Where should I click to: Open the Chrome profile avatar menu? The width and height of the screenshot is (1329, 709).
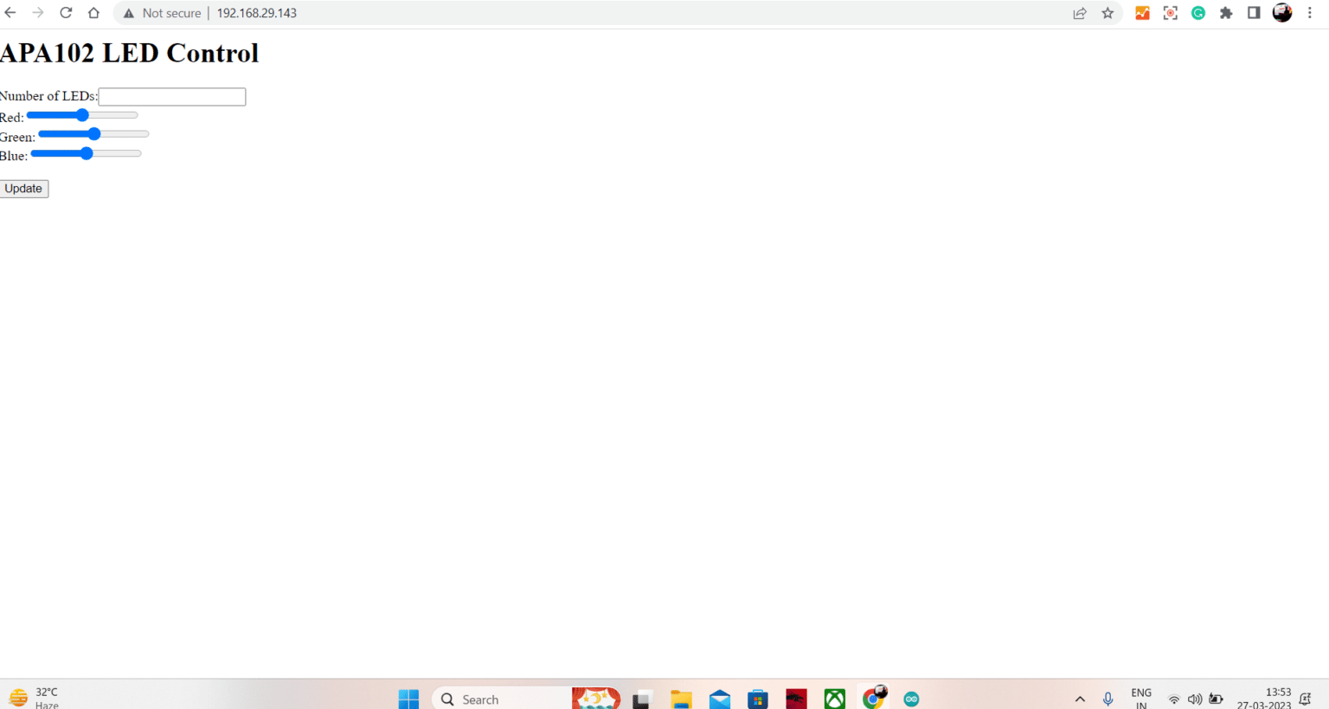click(1282, 13)
